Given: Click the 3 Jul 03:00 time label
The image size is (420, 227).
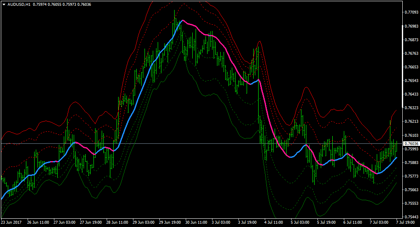Looking at the screenshot, I should coord(221,222).
